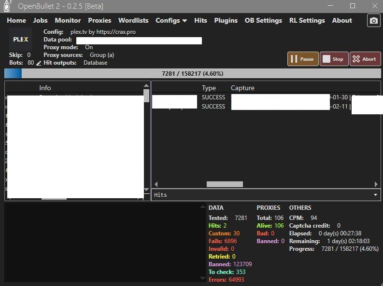The height and width of the screenshot is (286, 383).
Task: Click the down arrow of Info panel scrollbar
Action: click(146, 190)
